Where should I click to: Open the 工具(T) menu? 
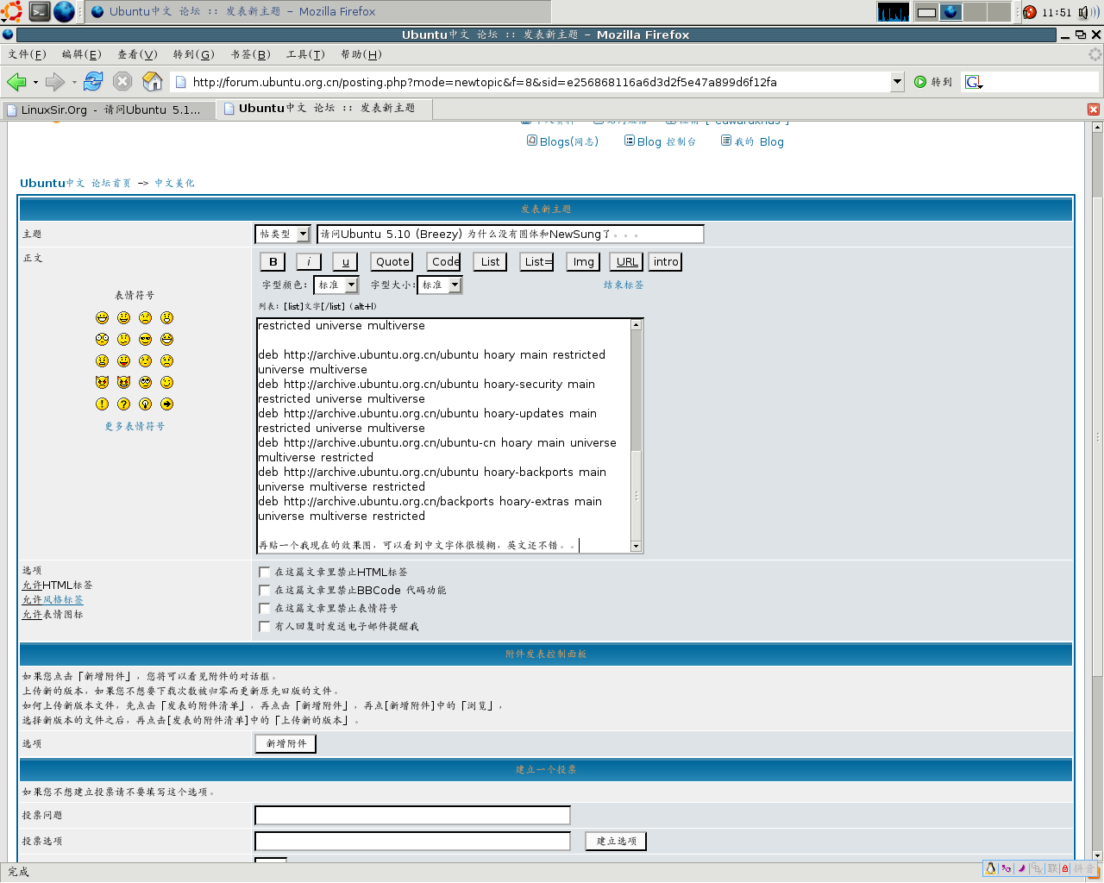point(305,54)
